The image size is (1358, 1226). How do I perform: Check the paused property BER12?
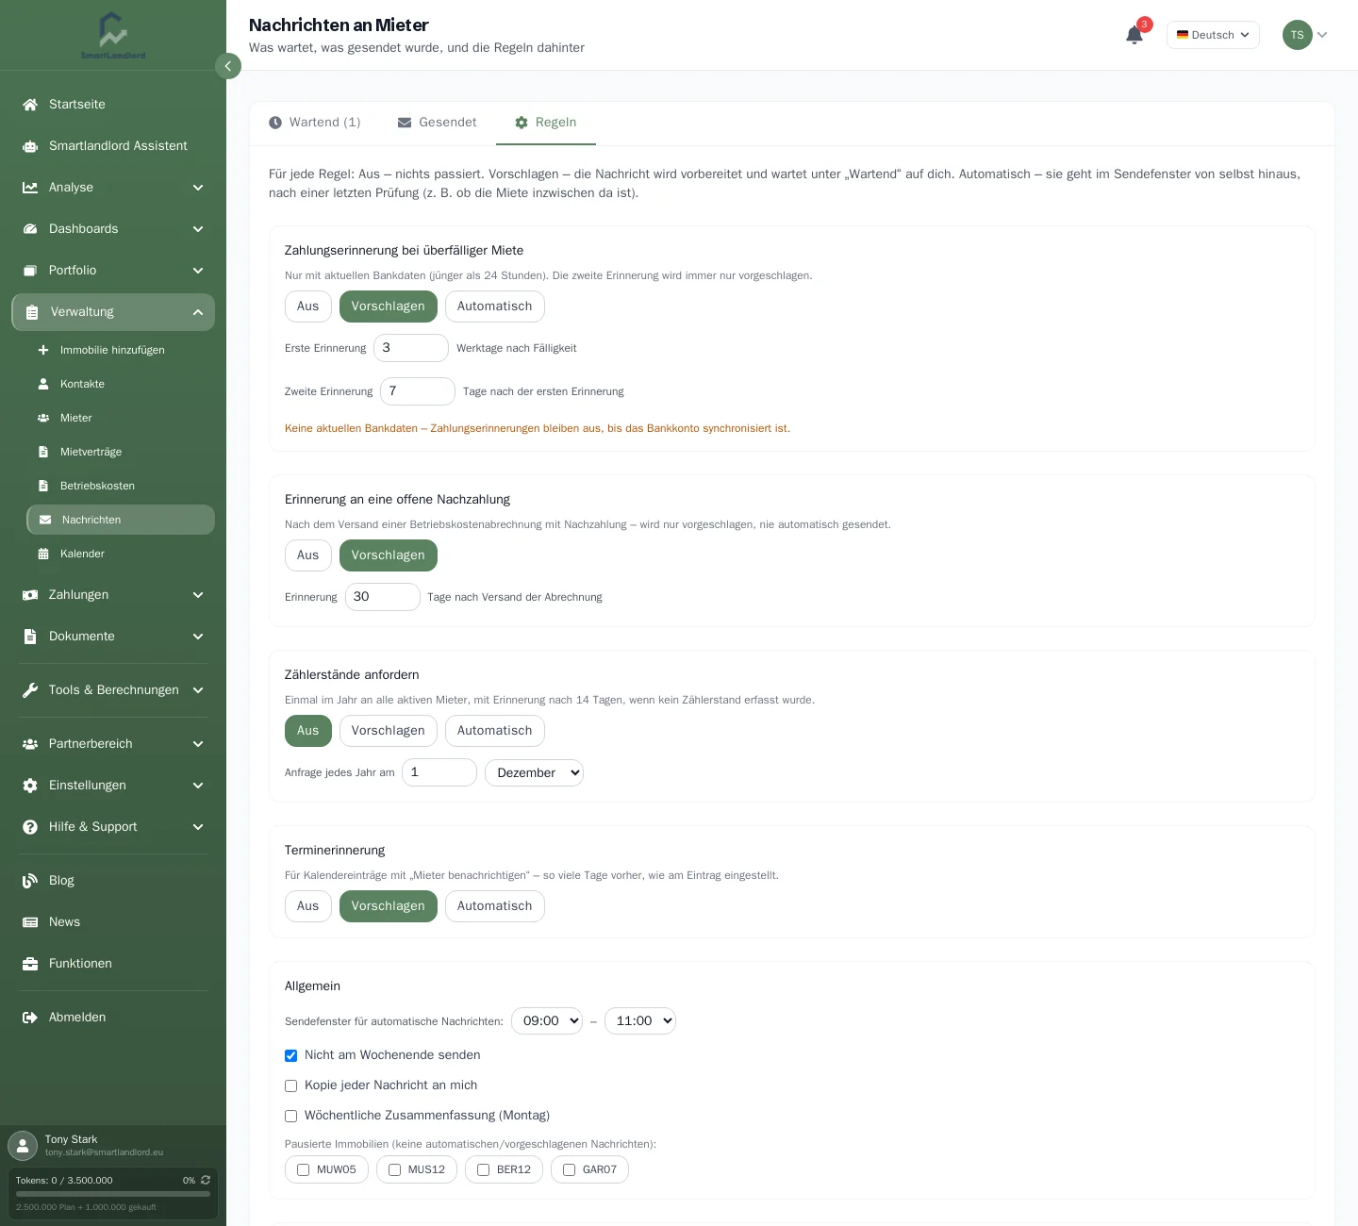483,1169
